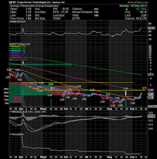157x159 pixels.
Task: Click the 2.58 June high label
Action: pos(79,87)
